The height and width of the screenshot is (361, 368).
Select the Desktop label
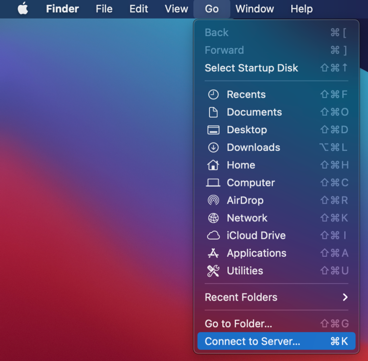[x=247, y=130]
